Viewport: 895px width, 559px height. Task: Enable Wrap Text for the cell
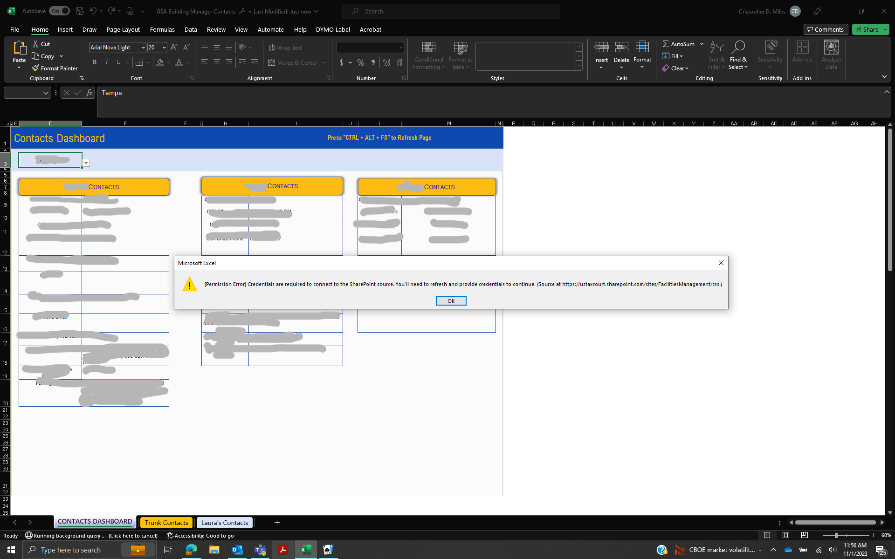click(x=285, y=48)
